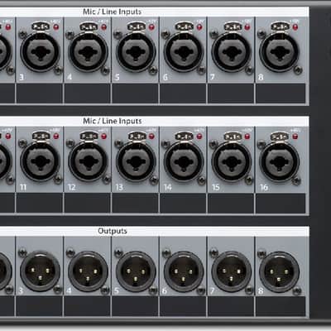The width and height of the screenshot is (331, 331).
Task: Click the Mic/Line input 3 combo jack
Action: coord(41,52)
